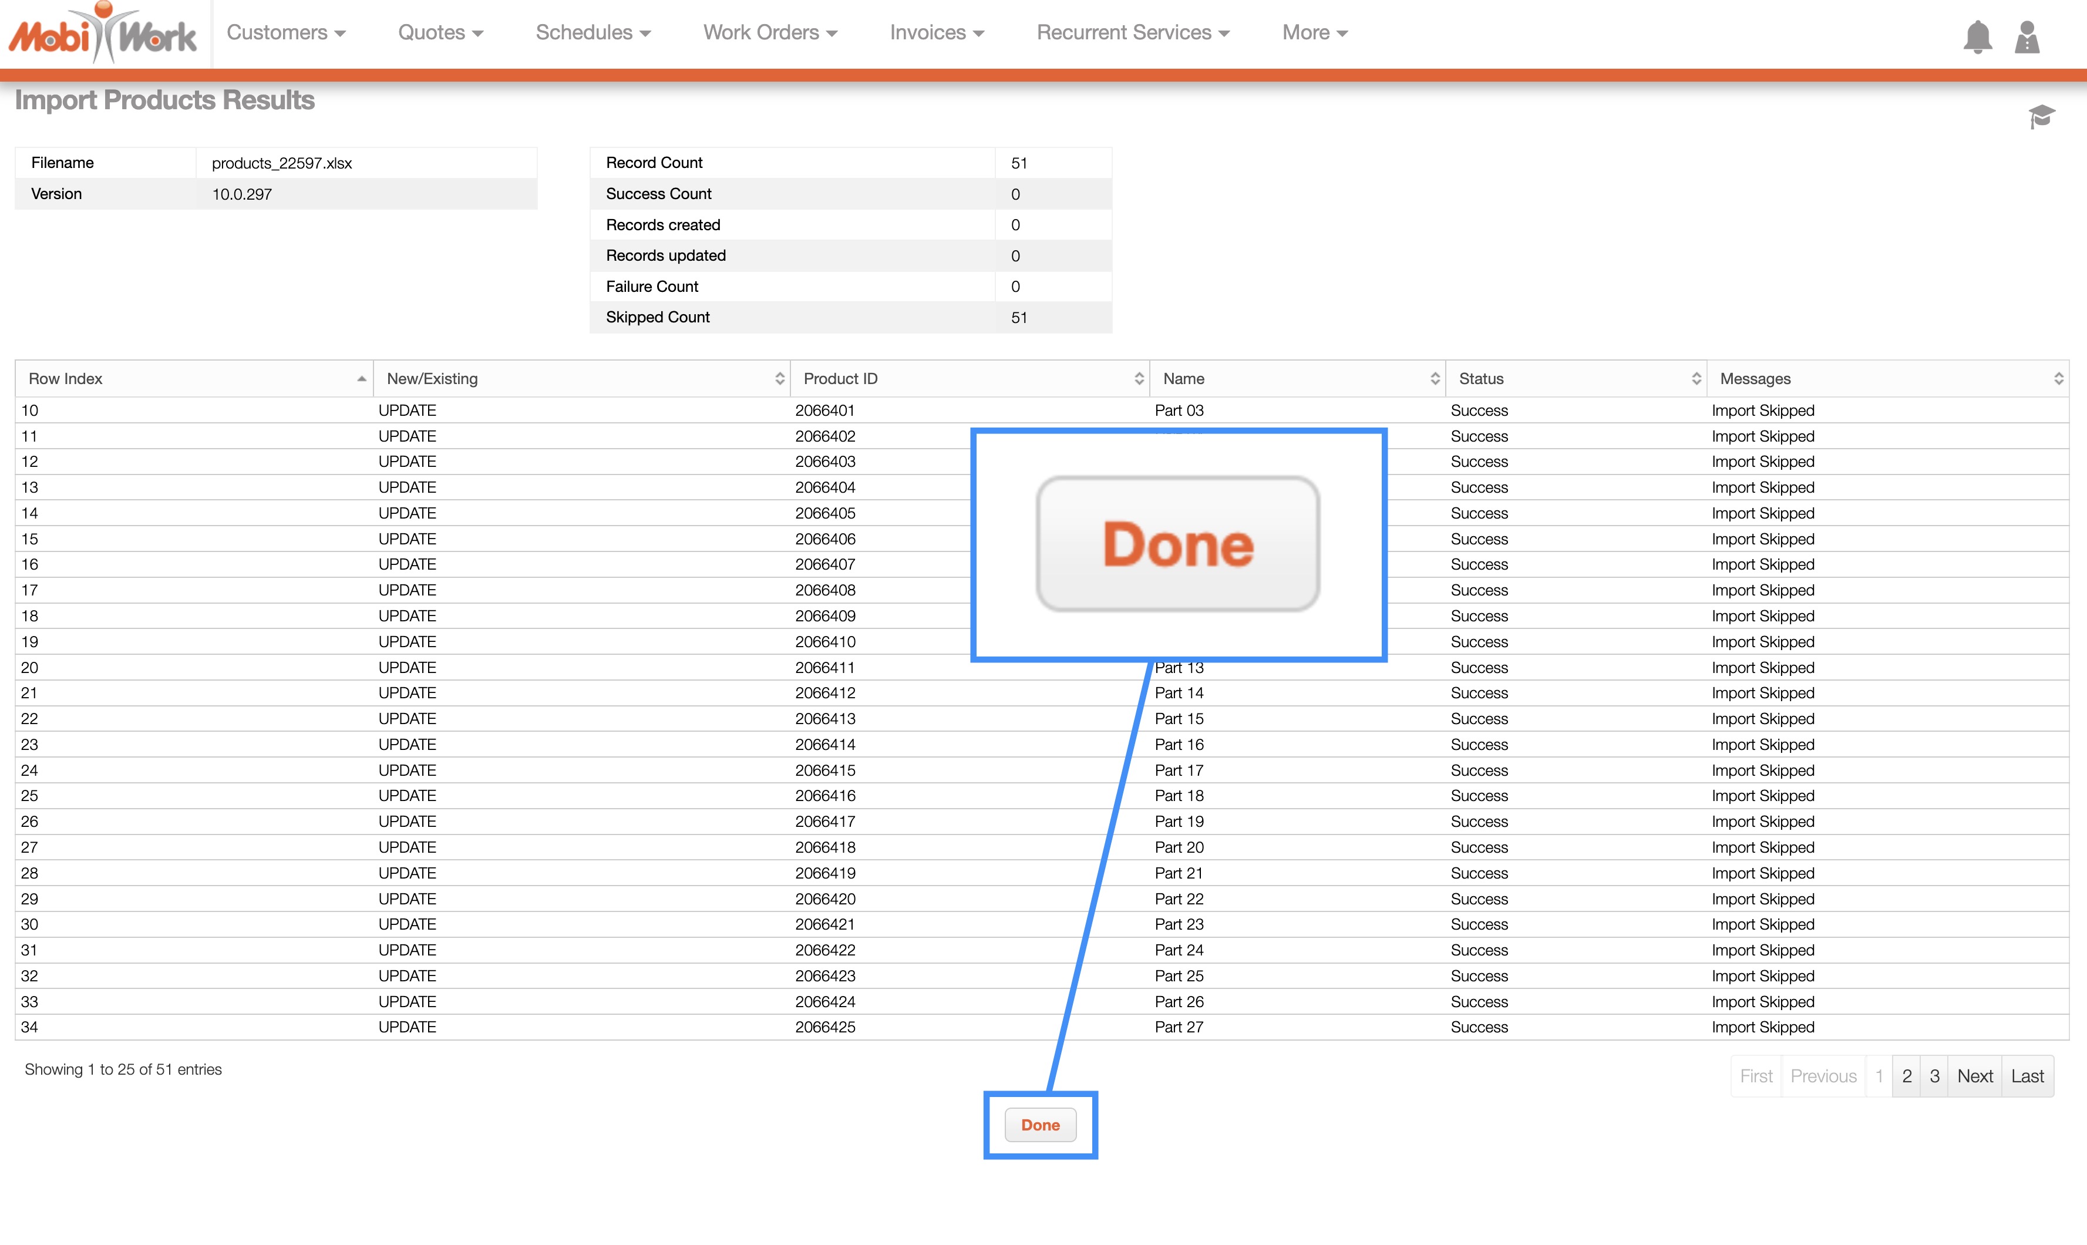The image size is (2087, 1245).
Task: Expand the Schedules dropdown
Action: pos(593,33)
